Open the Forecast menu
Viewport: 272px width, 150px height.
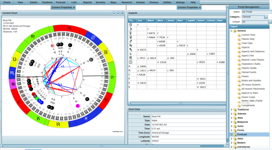[x=61, y=2]
